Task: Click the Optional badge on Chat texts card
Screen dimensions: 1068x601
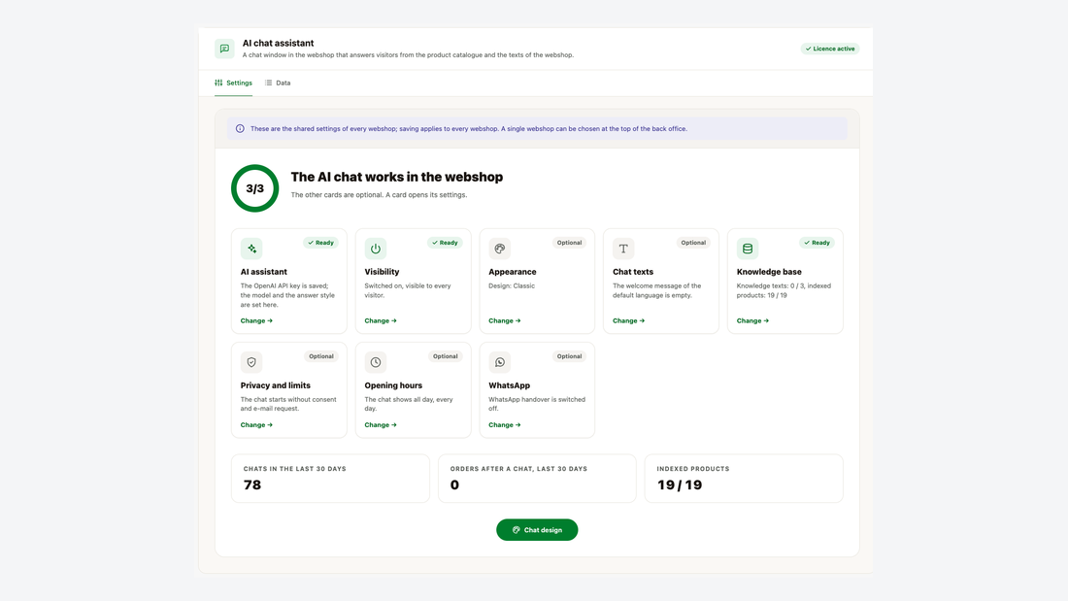Action: 693,243
